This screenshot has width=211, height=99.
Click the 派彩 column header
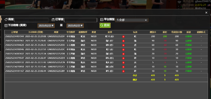click(x=165, y=32)
